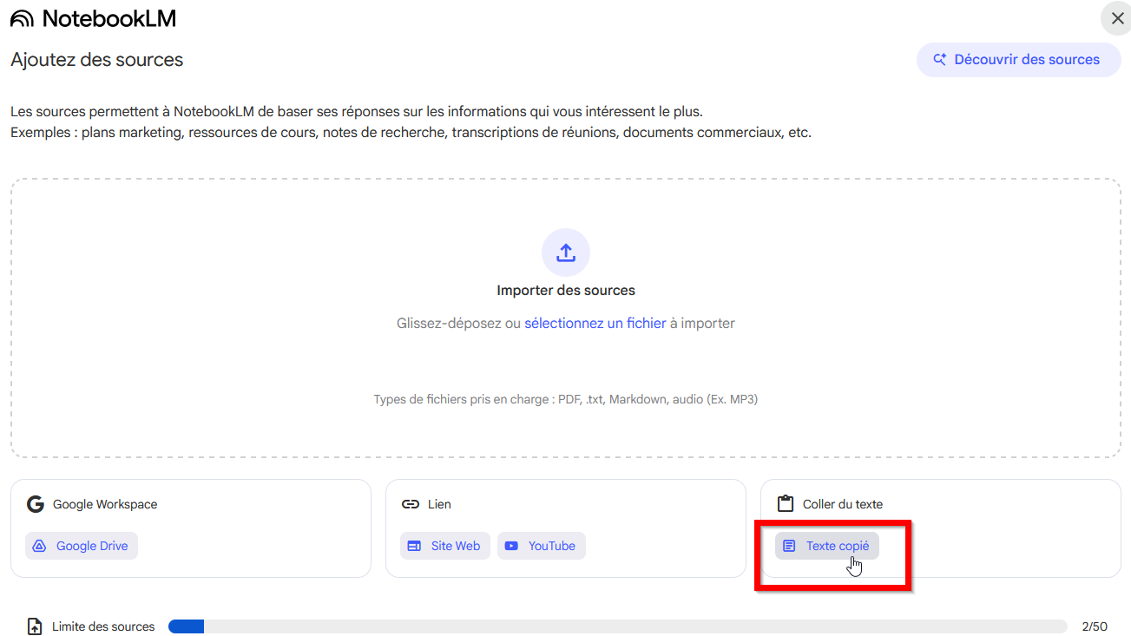Click the clipboard icon beside Coller du texte
Screen dimensions: 1131x636
(x=786, y=504)
